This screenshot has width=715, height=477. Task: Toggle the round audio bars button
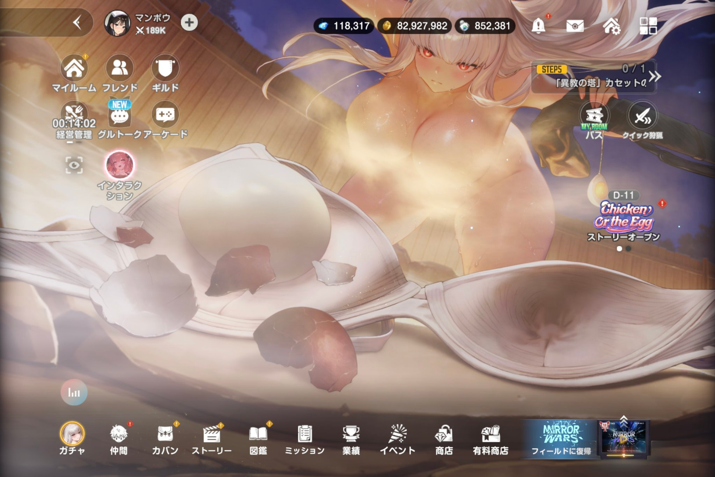(74, 392)
